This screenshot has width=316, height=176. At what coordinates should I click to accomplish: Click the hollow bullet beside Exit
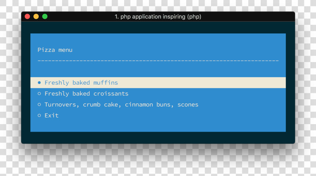click(39, 115)
